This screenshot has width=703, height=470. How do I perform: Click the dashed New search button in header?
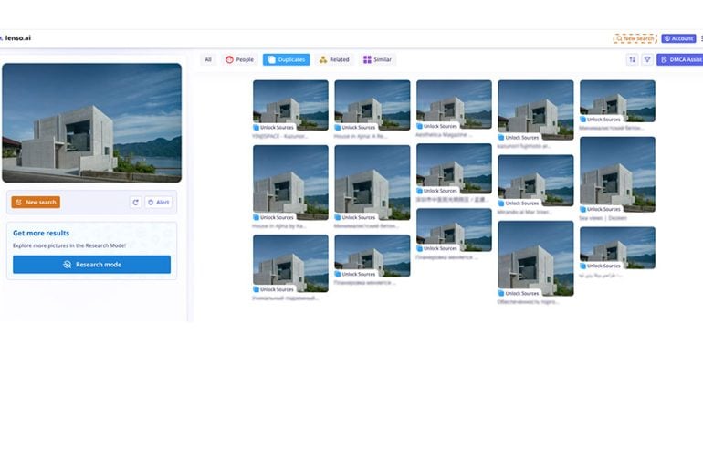[x=635, y=38]
